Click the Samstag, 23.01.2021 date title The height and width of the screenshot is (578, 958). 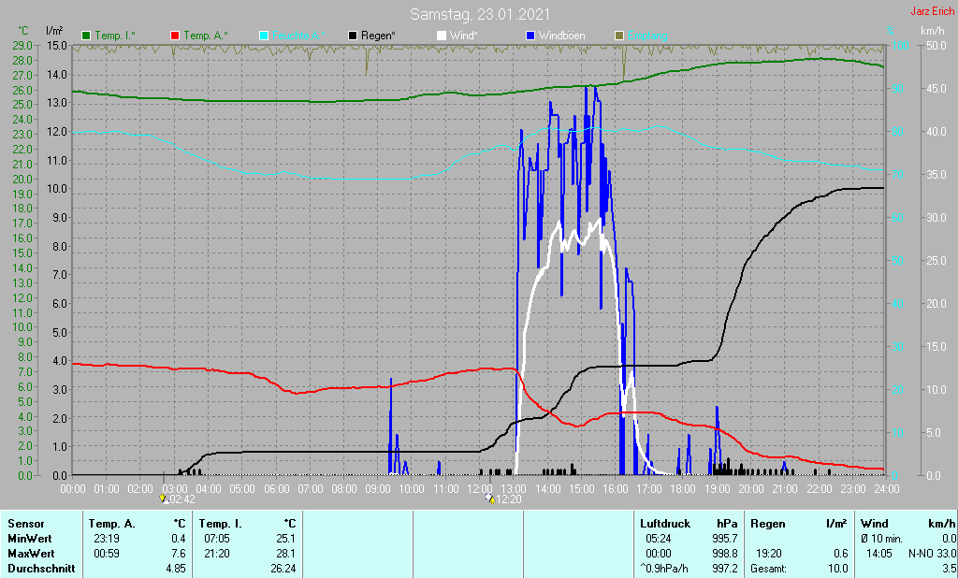480,14
